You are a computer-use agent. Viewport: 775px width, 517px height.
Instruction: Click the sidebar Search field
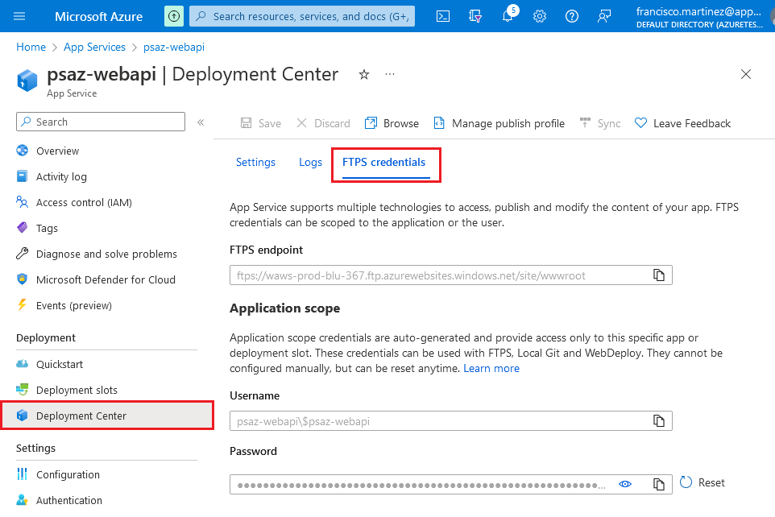(100, 120)
